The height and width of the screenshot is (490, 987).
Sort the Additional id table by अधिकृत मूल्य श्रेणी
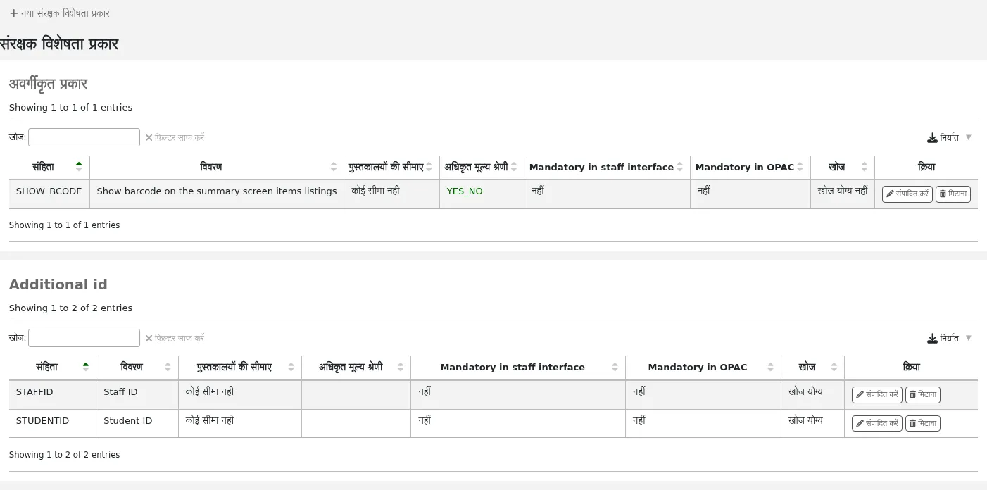point(356,367)
